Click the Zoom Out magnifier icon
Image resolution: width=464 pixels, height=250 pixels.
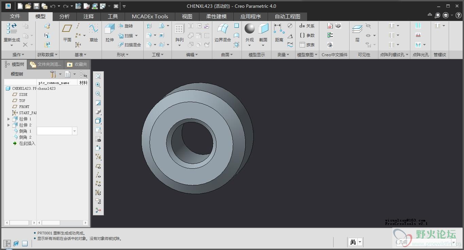98,94
